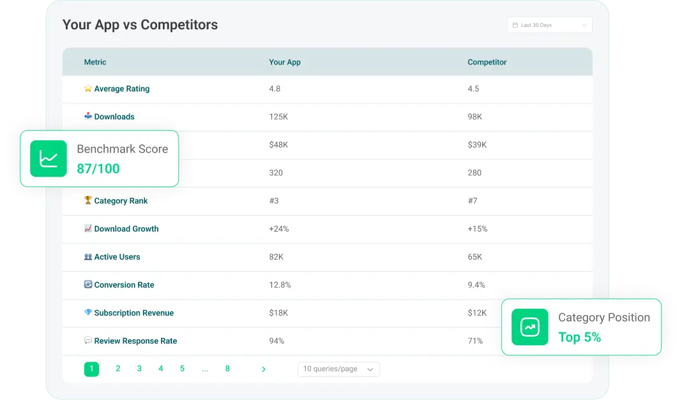
Task: Click the 82K active users value
Action: pyautogui.click(x=277, y=257)
